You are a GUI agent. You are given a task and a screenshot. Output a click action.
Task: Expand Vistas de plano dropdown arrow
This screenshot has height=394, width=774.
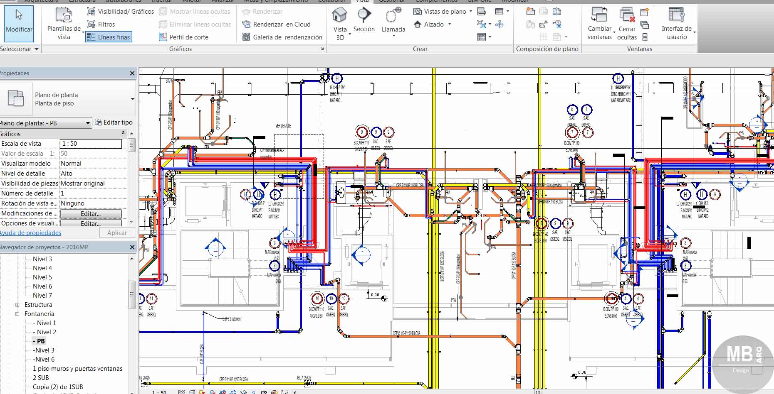pos(471,12)
